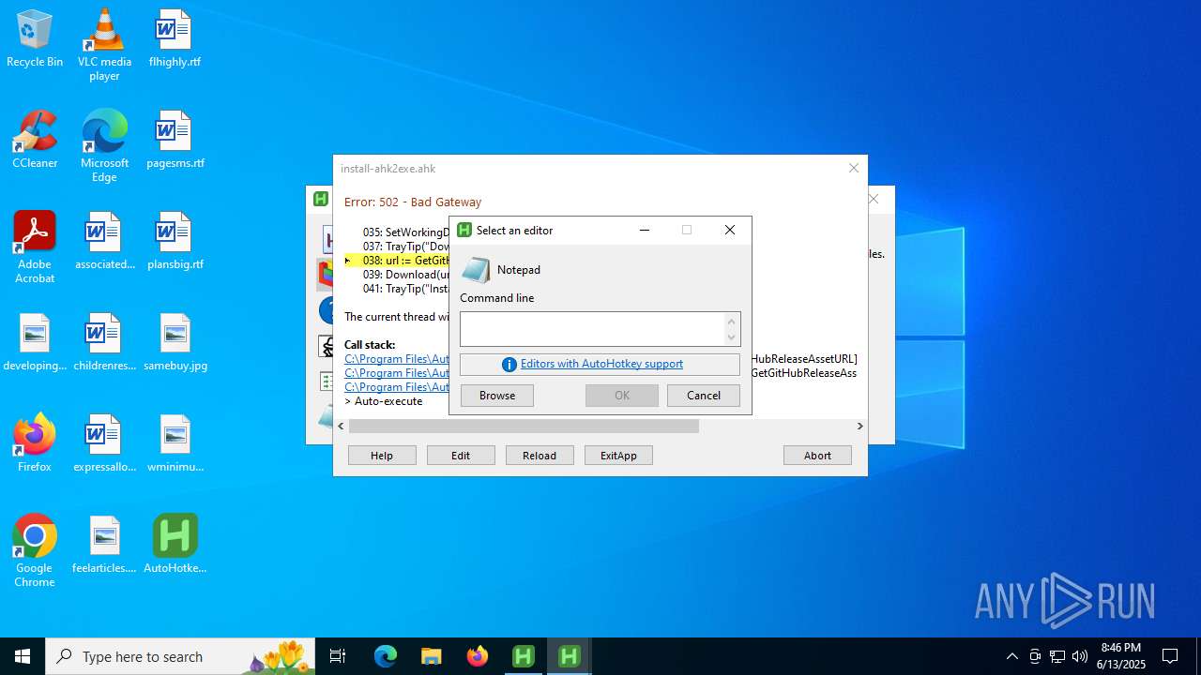Select flhighly.rtf desktop file
The width and height of the screenshot is (1201, 675).
pyautogui.click(x=175, y=38)
